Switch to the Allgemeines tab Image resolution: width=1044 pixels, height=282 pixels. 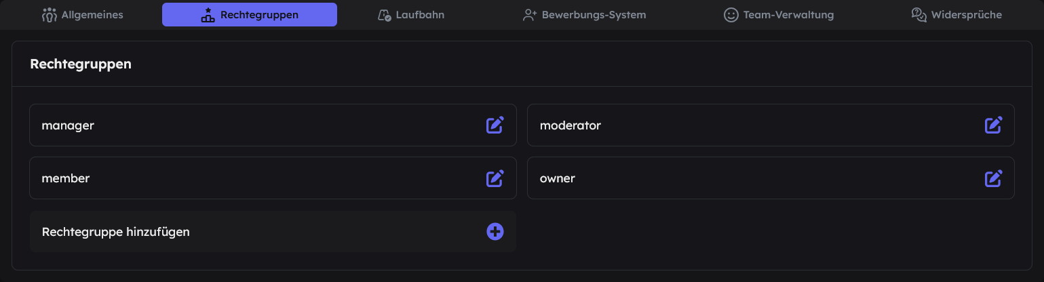(x=83, y=14)
